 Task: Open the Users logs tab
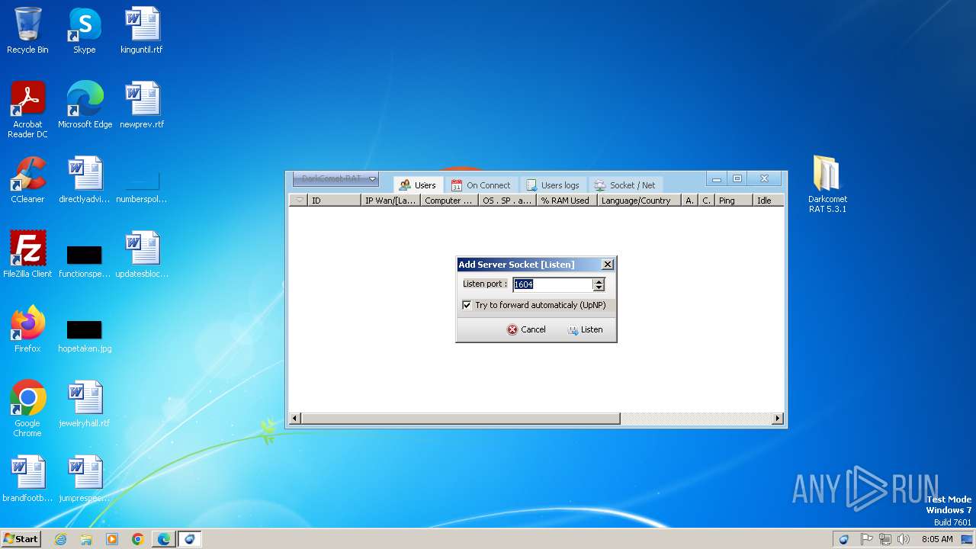[553, 185]
